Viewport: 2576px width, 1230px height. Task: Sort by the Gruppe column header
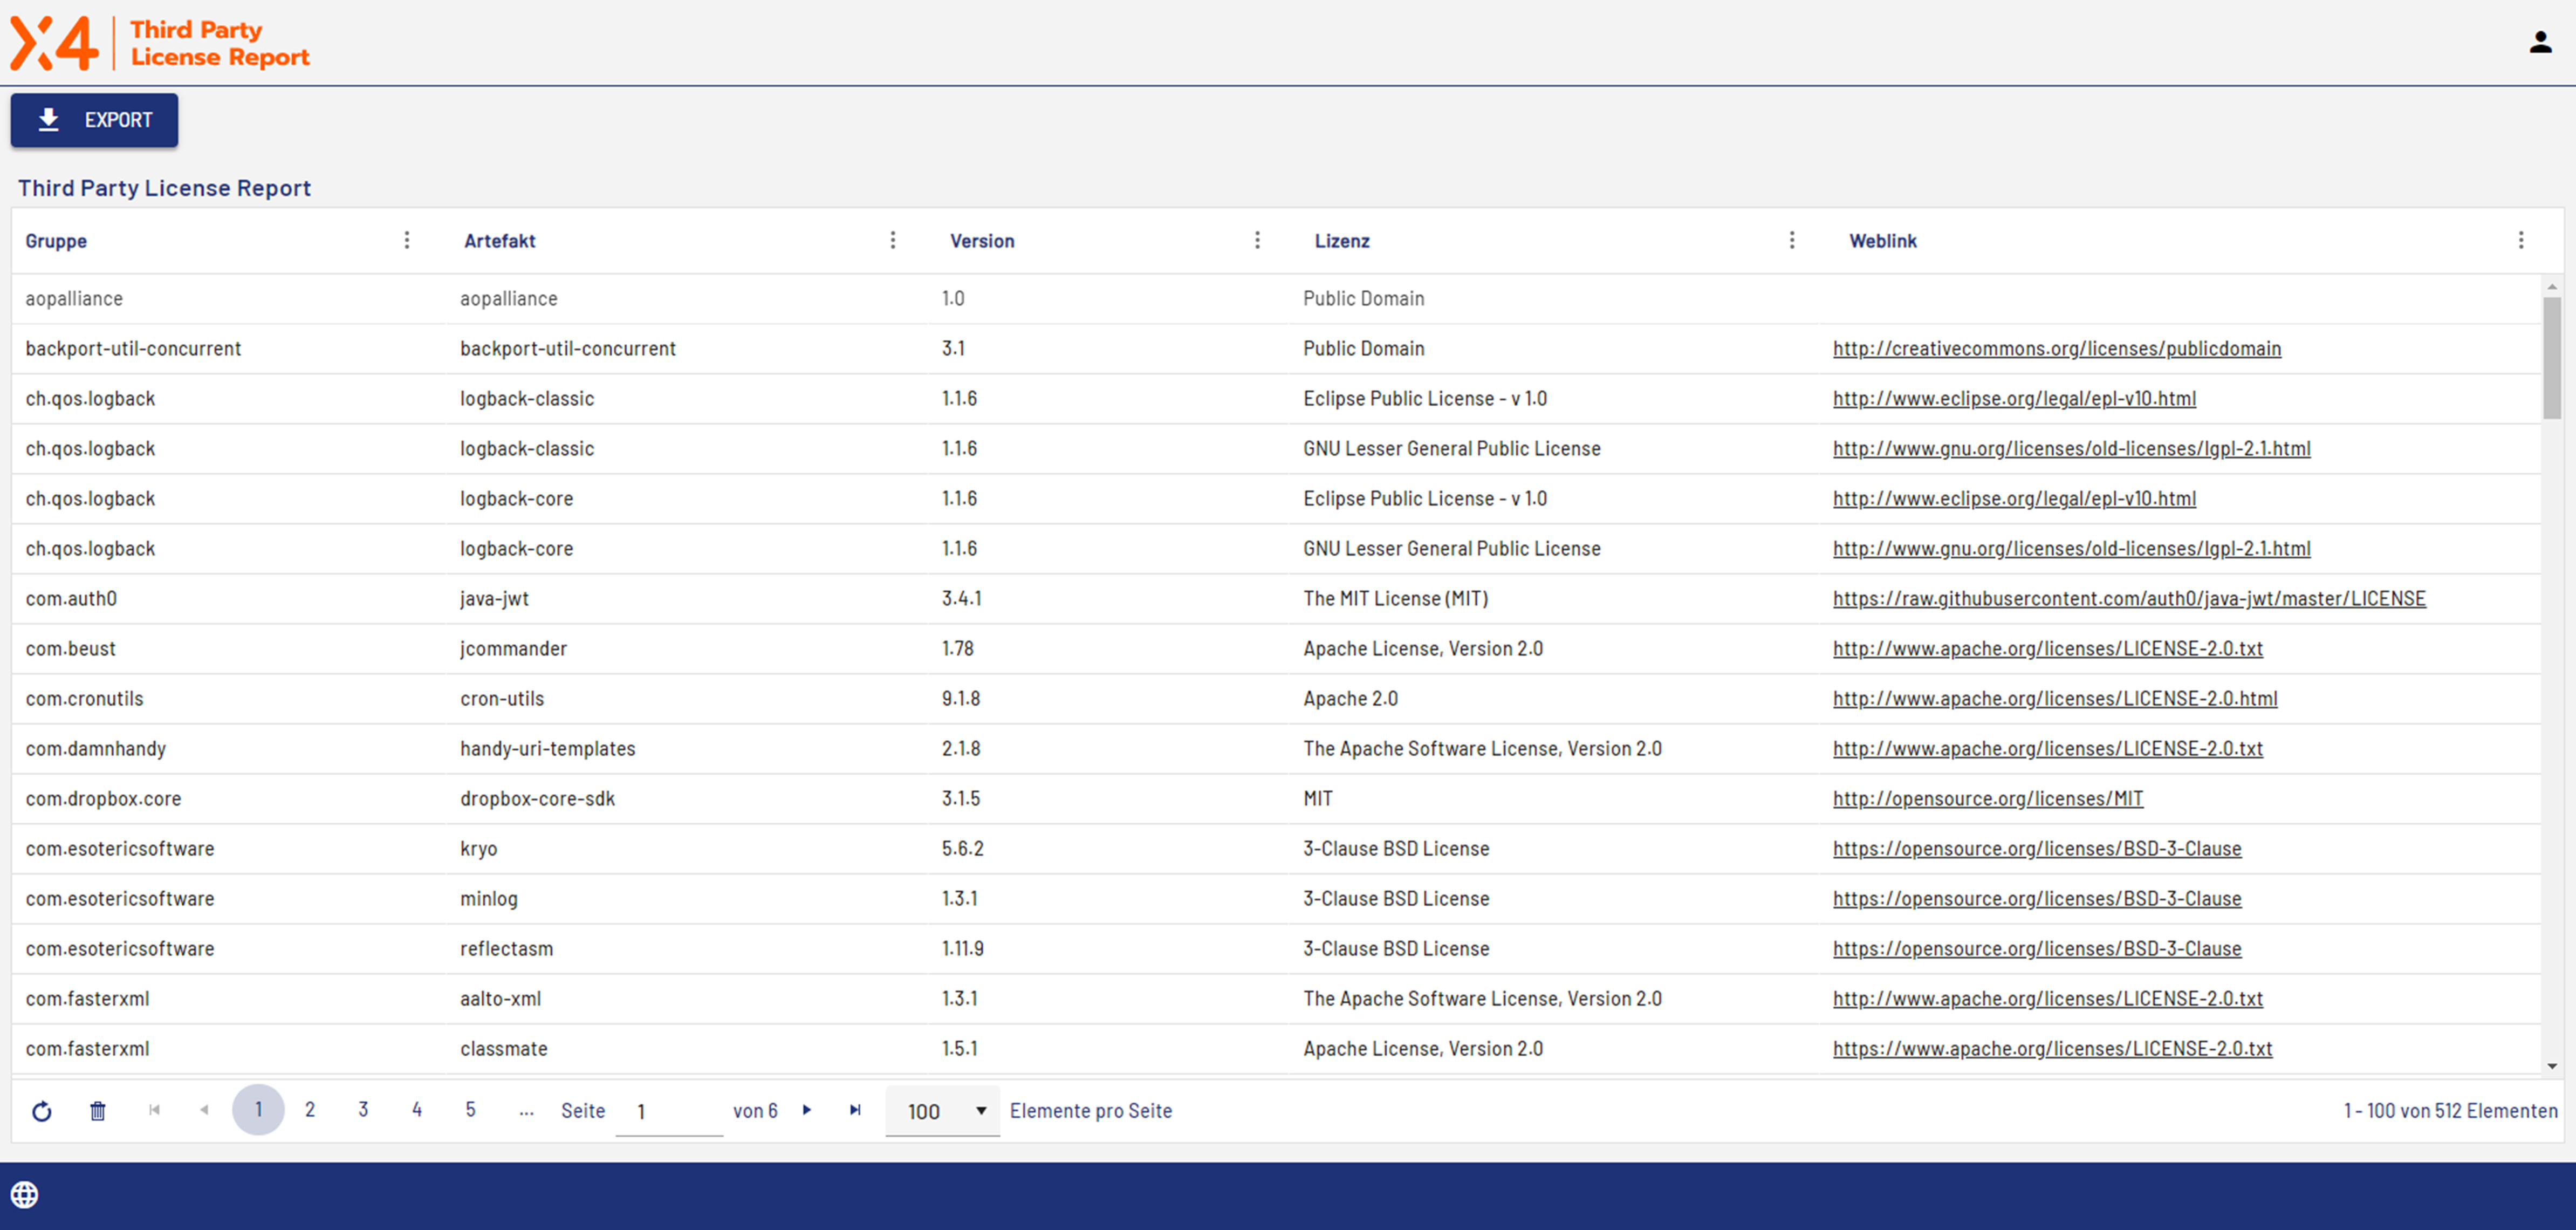pyautogui.click(x=56, y=241)
